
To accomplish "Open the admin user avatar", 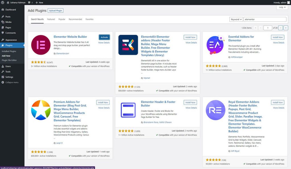I will [x=289, y=3].
